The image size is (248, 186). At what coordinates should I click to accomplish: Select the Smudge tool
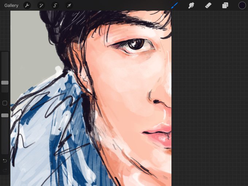click(x=191, y=5)
